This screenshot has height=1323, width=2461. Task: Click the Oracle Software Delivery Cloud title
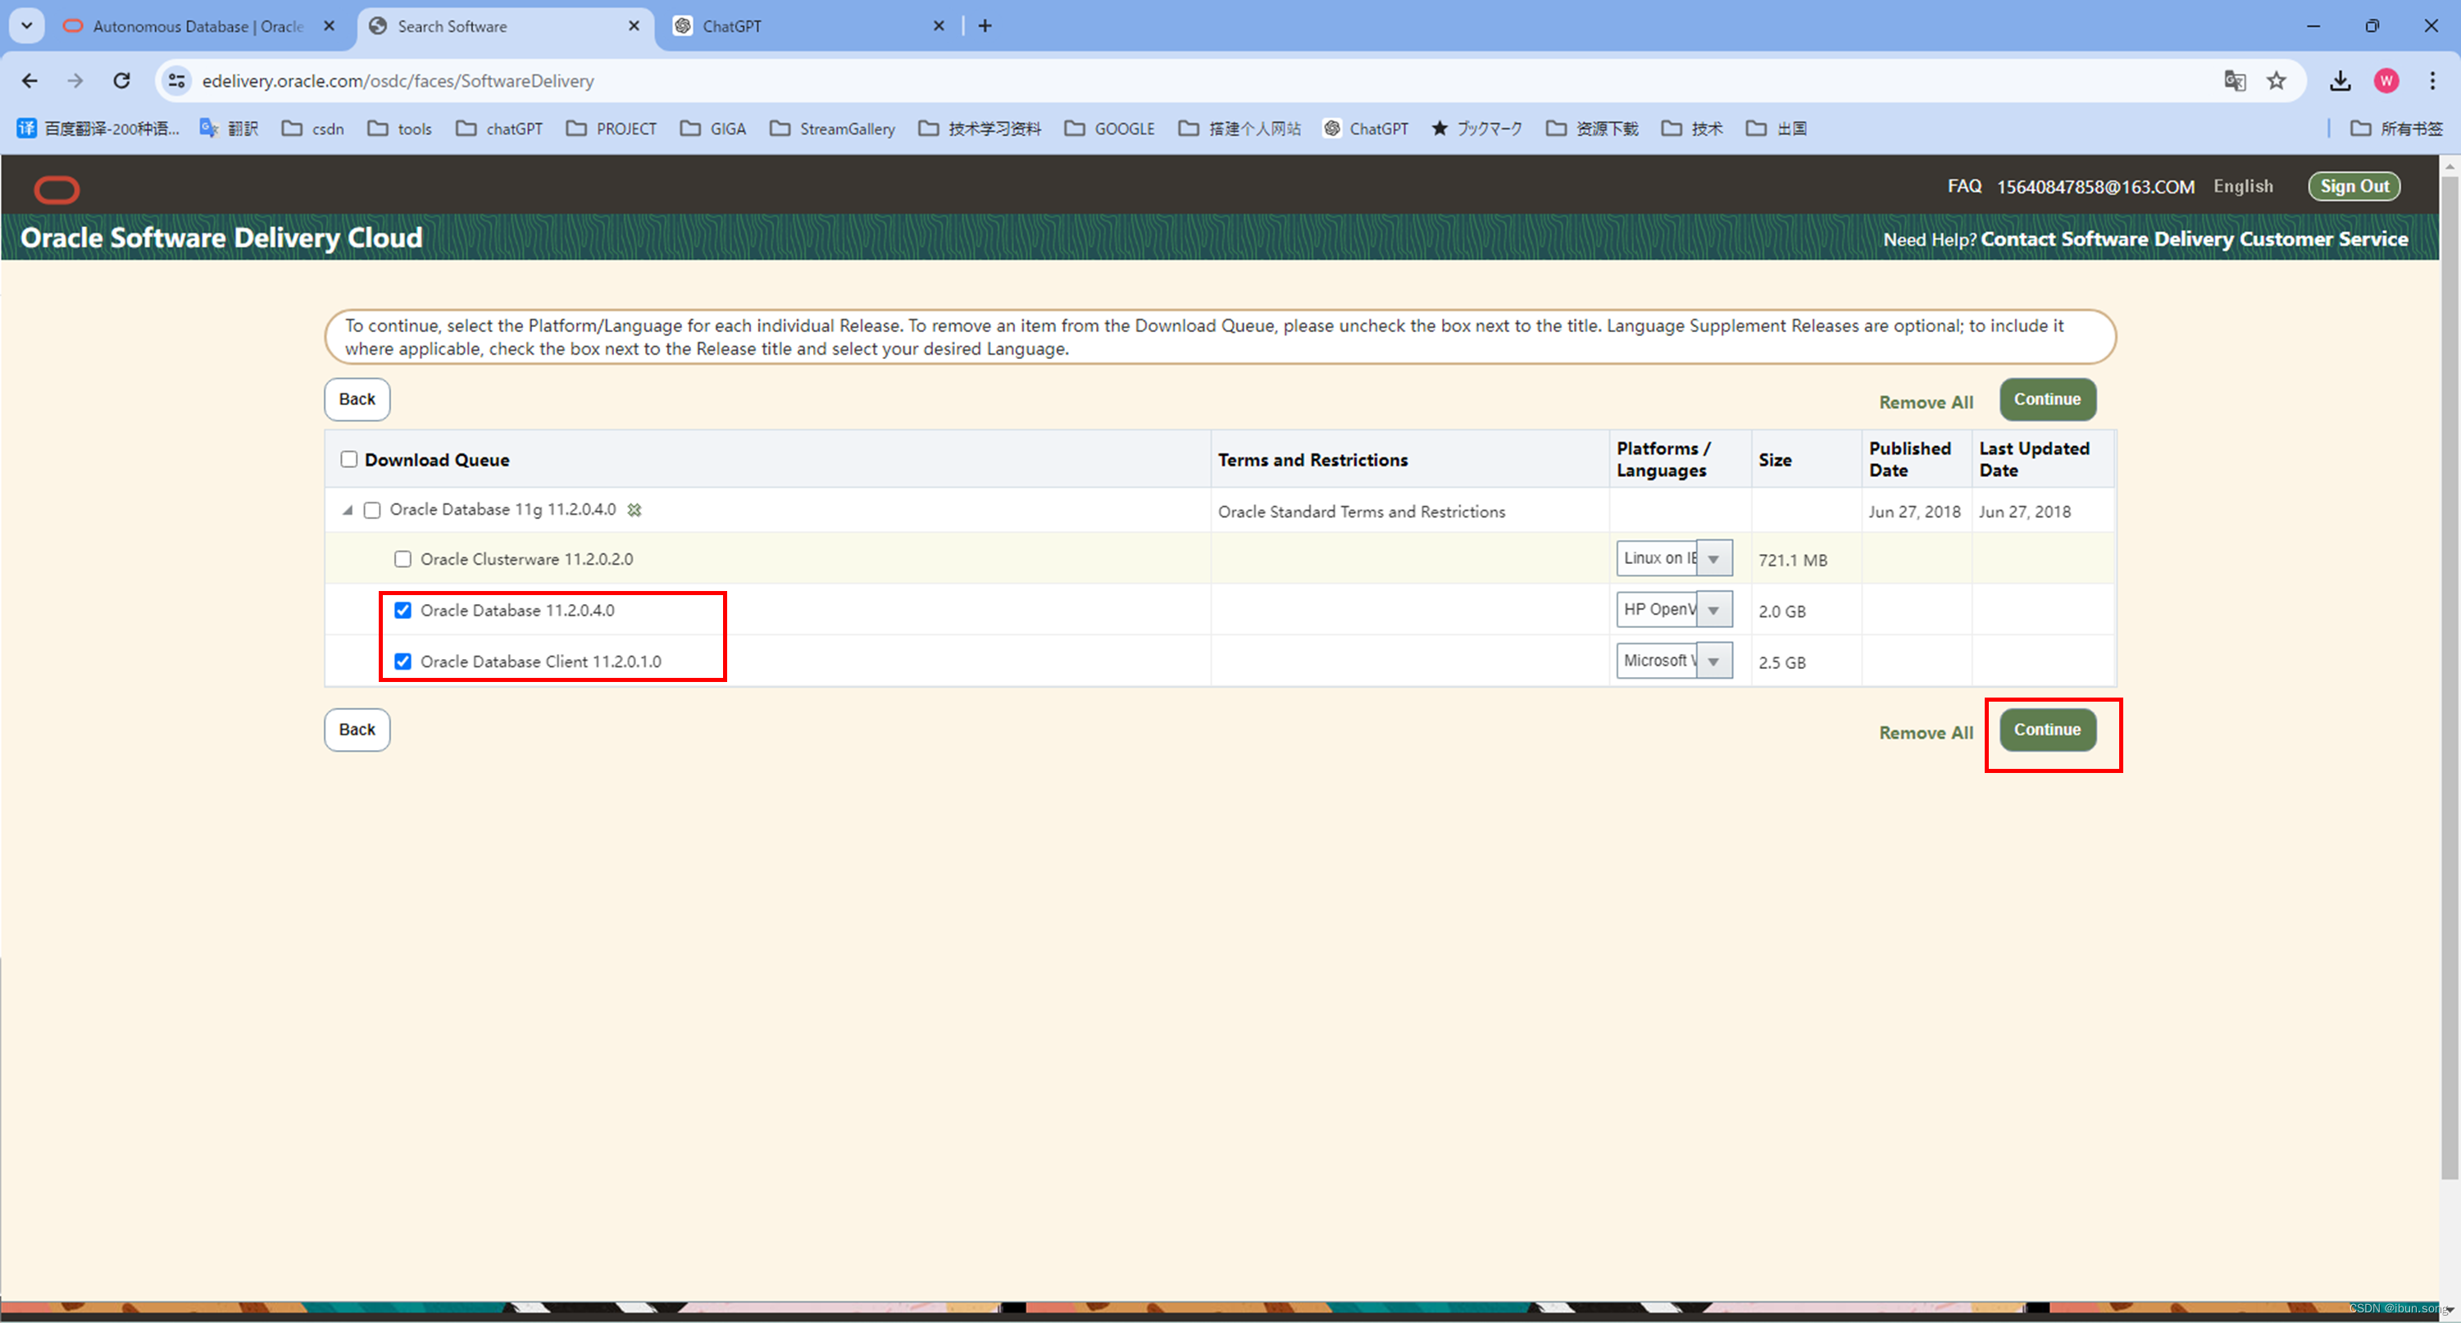pyautogui.click(x=221, y=238)
